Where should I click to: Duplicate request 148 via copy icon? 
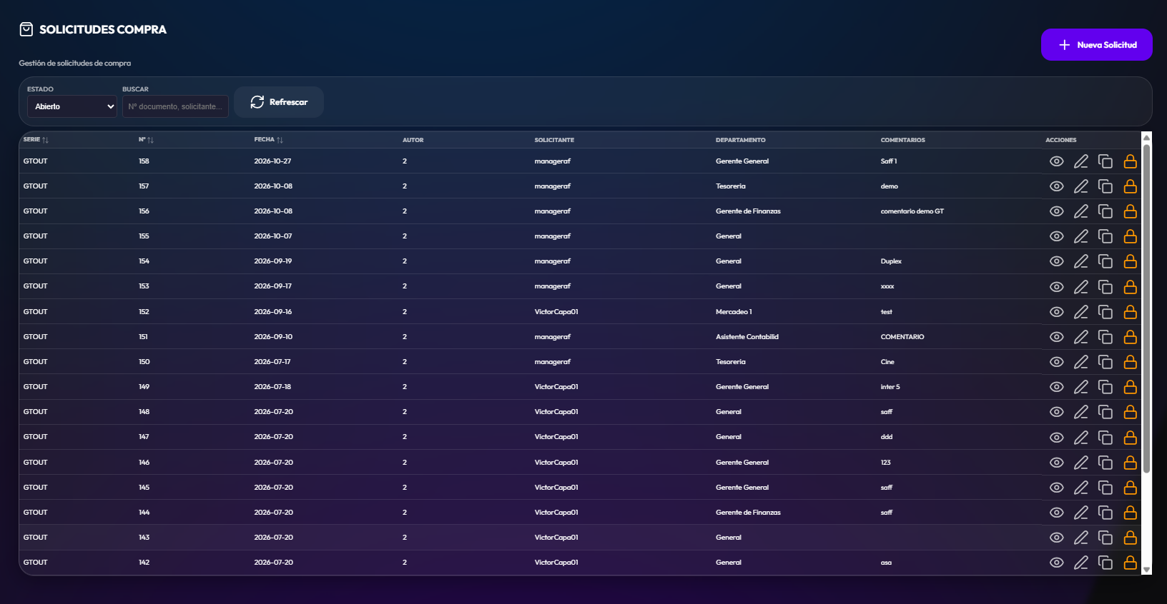coord(1106,412)
